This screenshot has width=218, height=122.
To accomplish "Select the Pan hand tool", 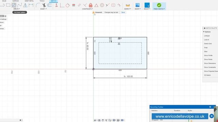I will pyautogui.click(x=103, y=120).
